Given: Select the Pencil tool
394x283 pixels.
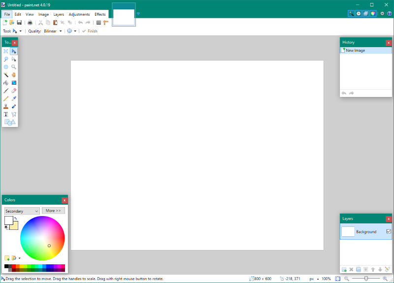Looking at the screenshot, I should 6,99.
